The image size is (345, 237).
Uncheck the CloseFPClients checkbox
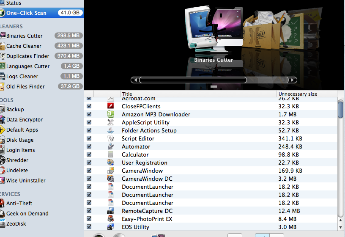[89, 106]
